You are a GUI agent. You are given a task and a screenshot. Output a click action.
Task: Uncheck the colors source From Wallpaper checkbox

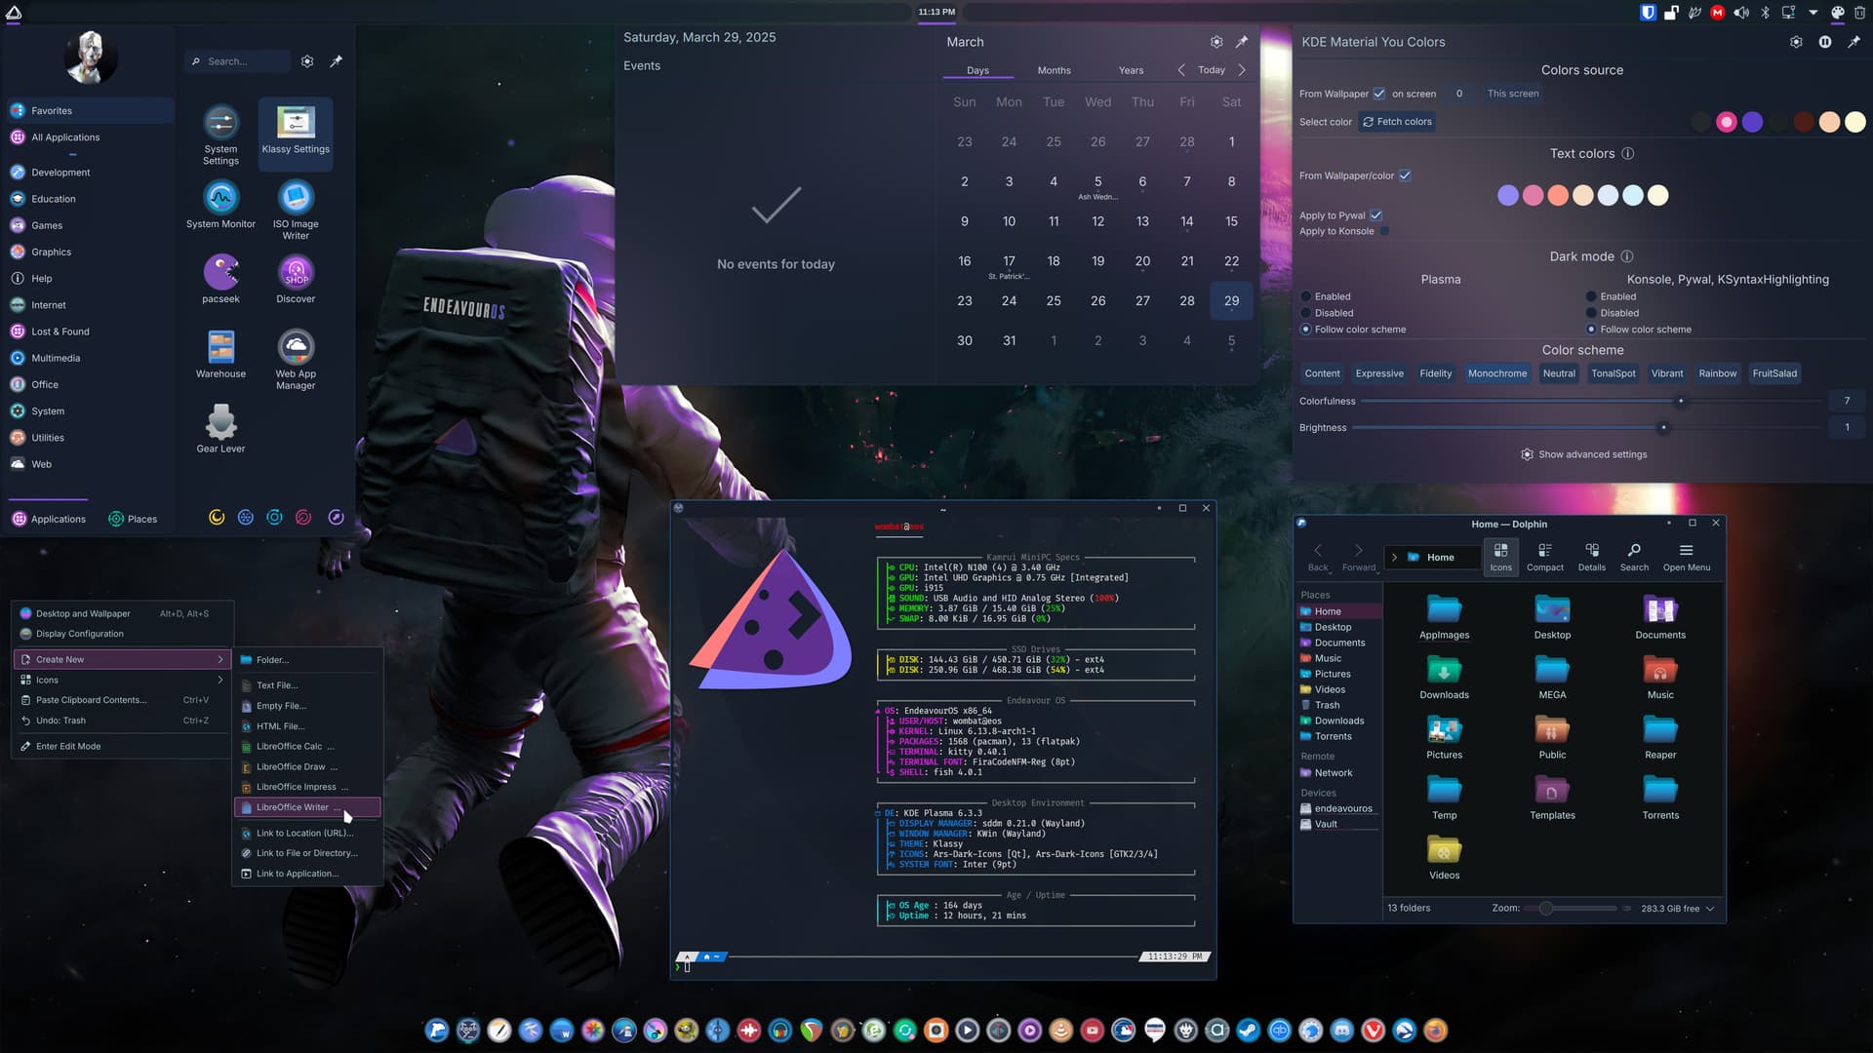pos(1378,94)
